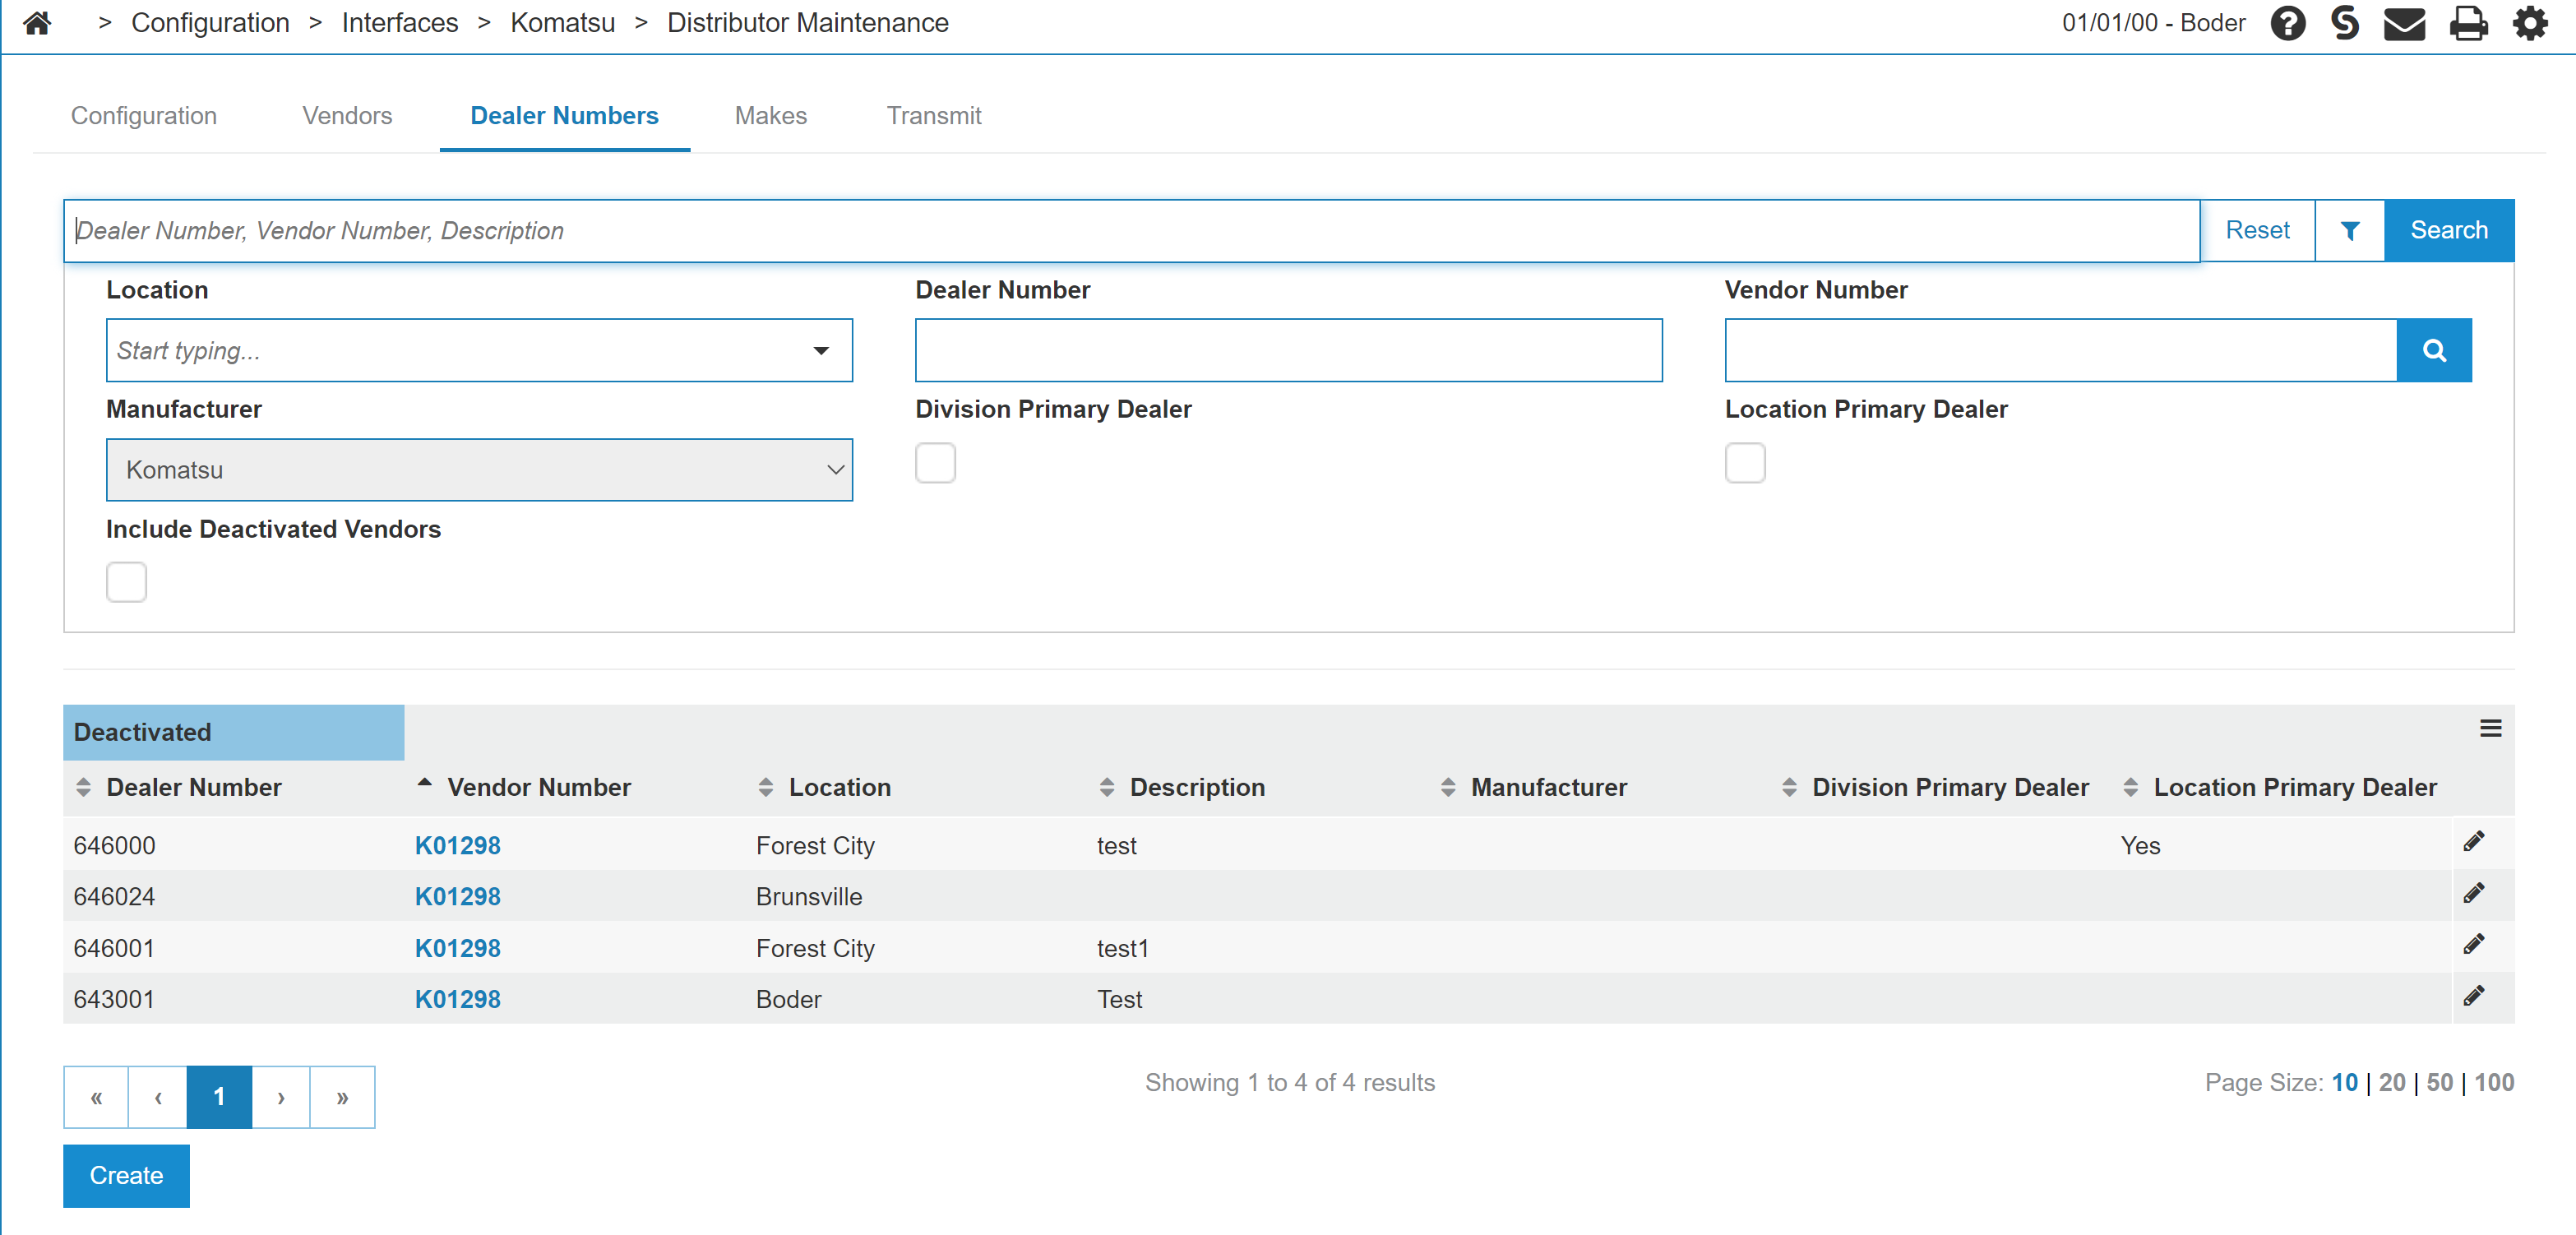Open the settings gear icon

(2530, 22)
